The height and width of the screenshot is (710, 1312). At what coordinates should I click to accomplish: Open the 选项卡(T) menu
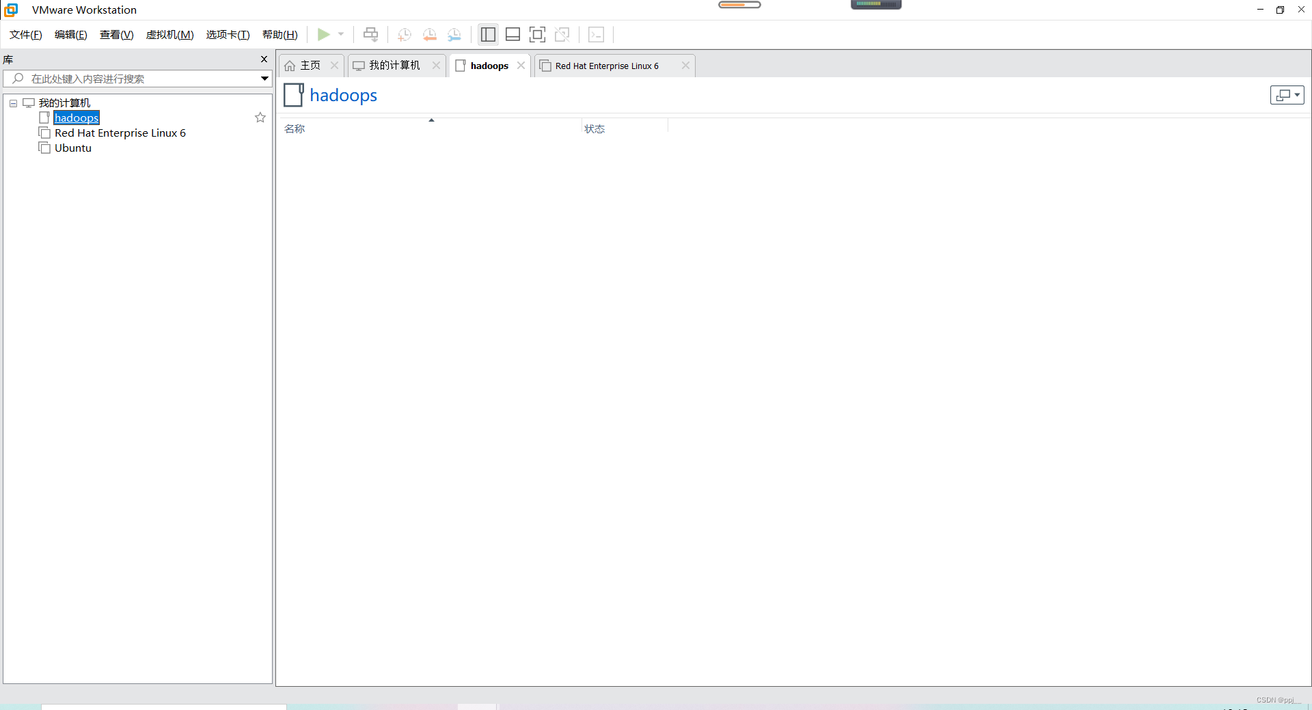tap(228, 35)
